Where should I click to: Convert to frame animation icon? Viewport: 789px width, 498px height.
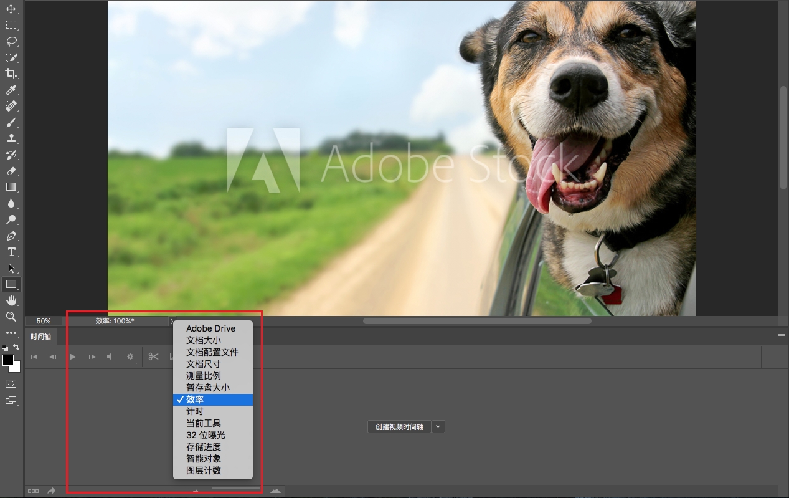(x=34, y=491)
